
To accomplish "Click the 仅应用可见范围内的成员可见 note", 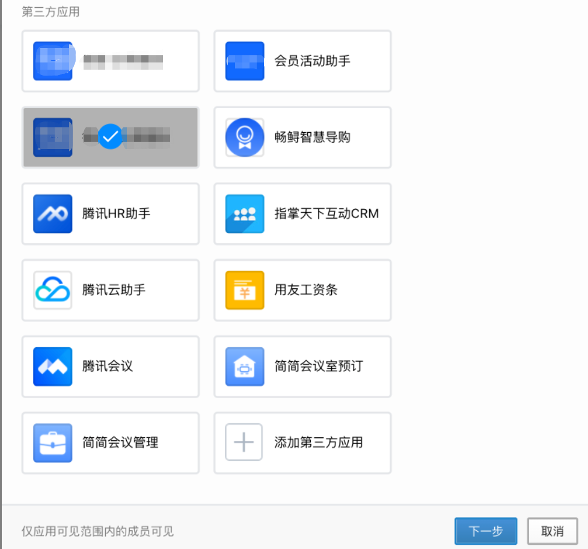I will [x=97, y=532].
